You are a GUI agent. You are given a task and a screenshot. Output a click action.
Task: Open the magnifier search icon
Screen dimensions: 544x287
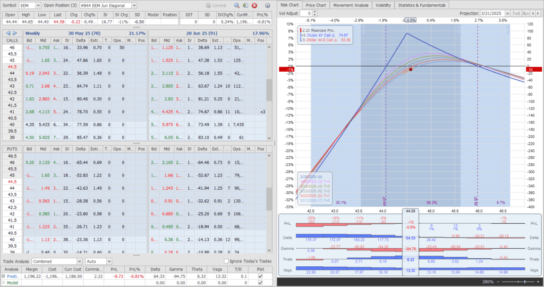pyautogui.click(x=236, y=5)
